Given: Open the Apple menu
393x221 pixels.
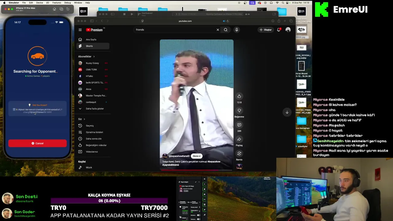Looking at the screenshot, I should click(x=4, y=3).
